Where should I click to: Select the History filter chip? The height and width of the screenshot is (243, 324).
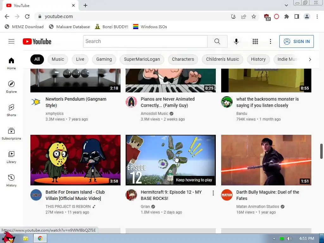pos(258,59)
